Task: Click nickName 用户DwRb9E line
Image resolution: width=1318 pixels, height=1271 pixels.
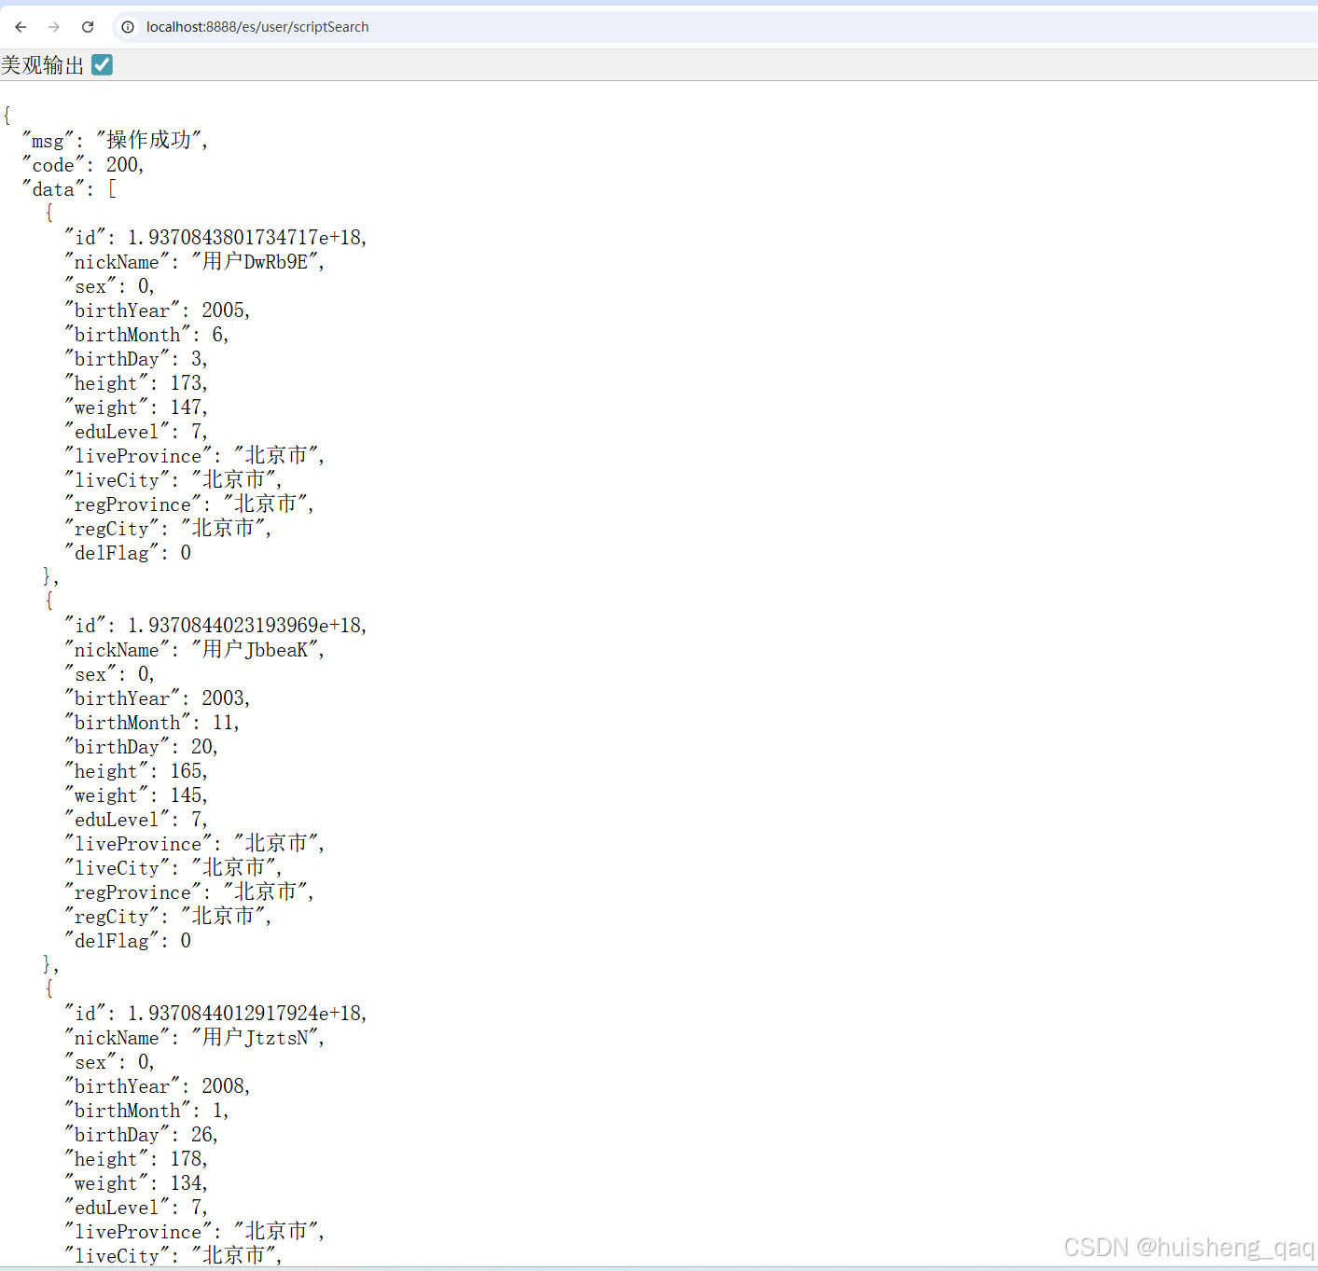Action: (195, 262)
